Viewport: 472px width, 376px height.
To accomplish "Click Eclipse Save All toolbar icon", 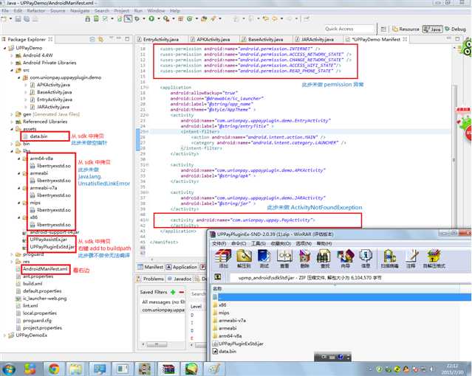I will 27,19.
